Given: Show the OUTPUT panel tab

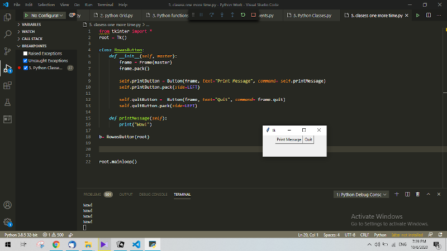Looking at the screenshot, I should click(126, 194).
